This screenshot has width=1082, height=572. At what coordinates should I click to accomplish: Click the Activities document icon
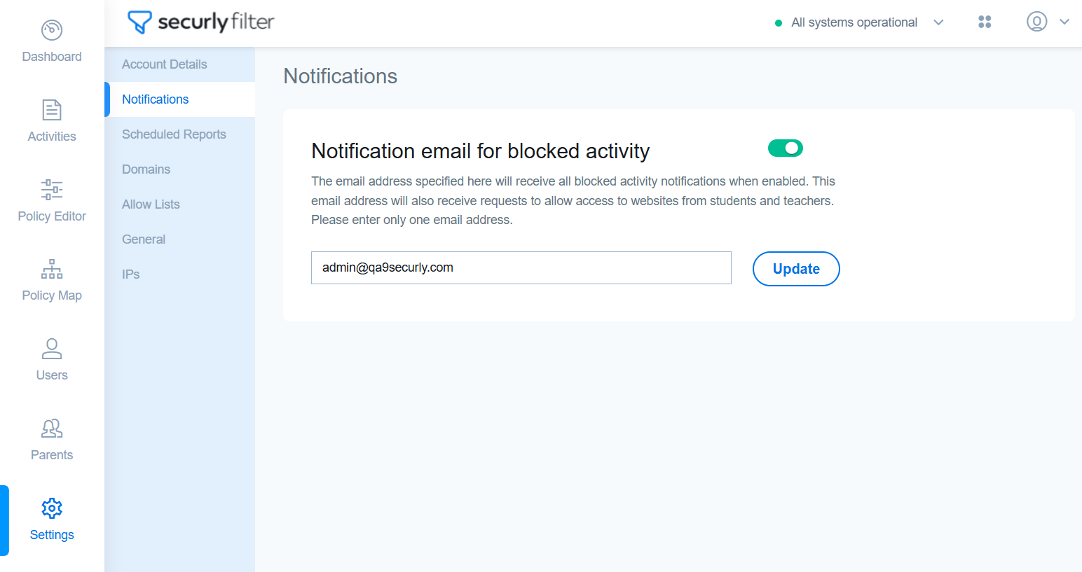pyautogui.click(x=52, y=110)
